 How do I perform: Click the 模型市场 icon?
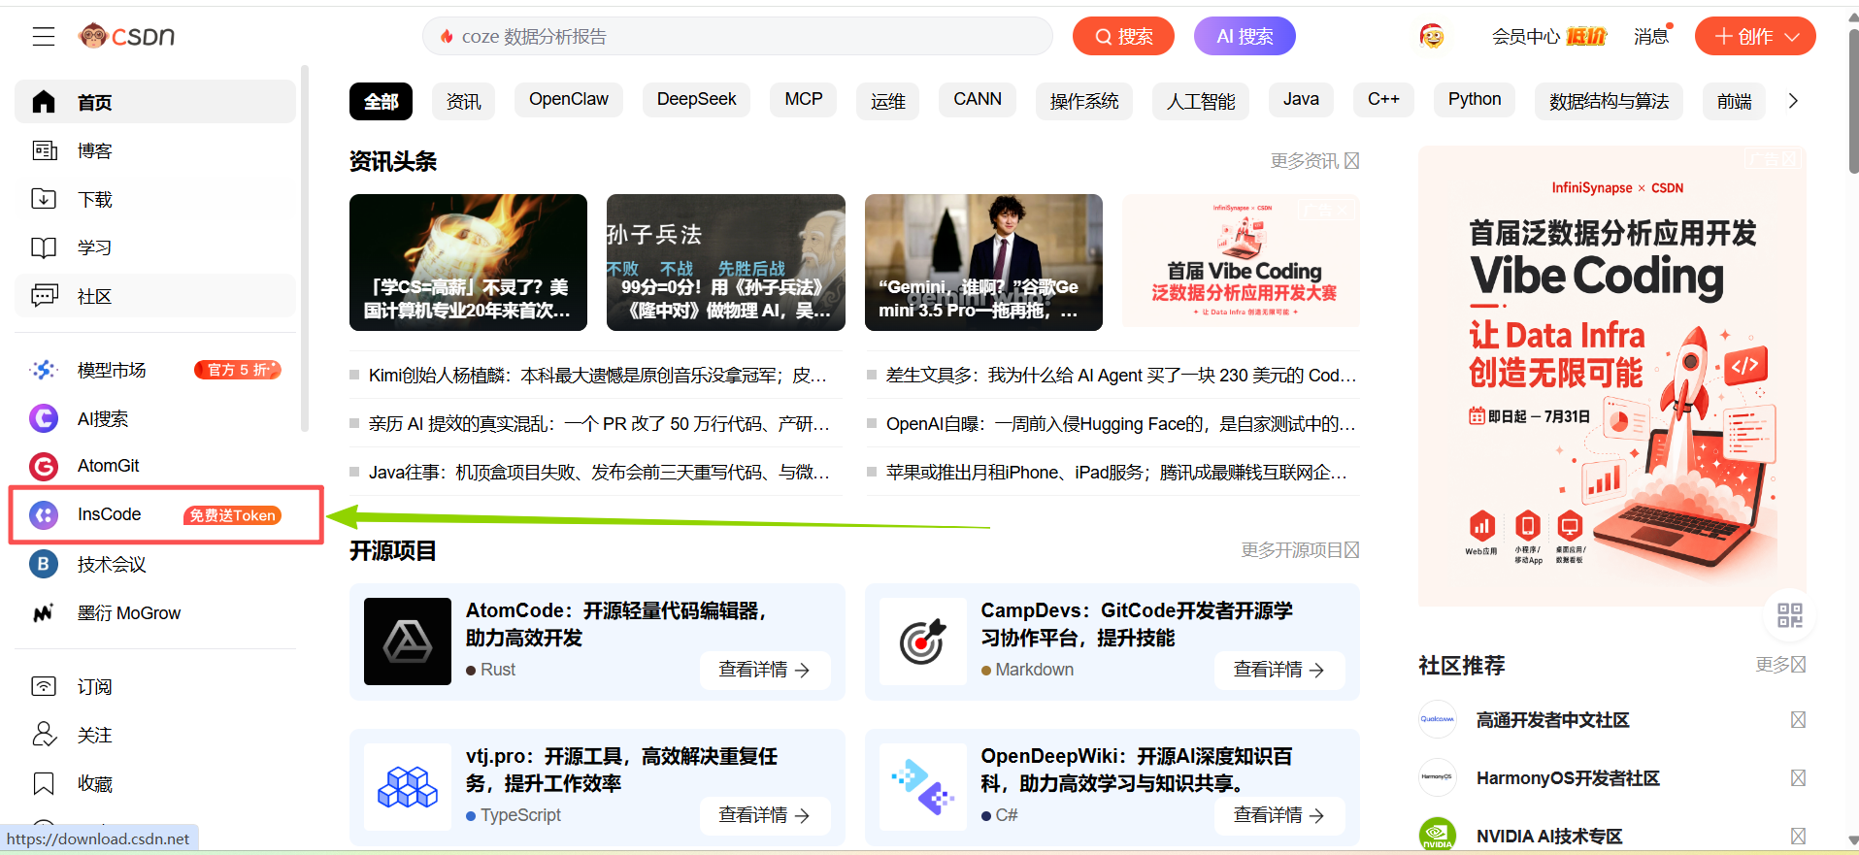(x=44, y=370)
